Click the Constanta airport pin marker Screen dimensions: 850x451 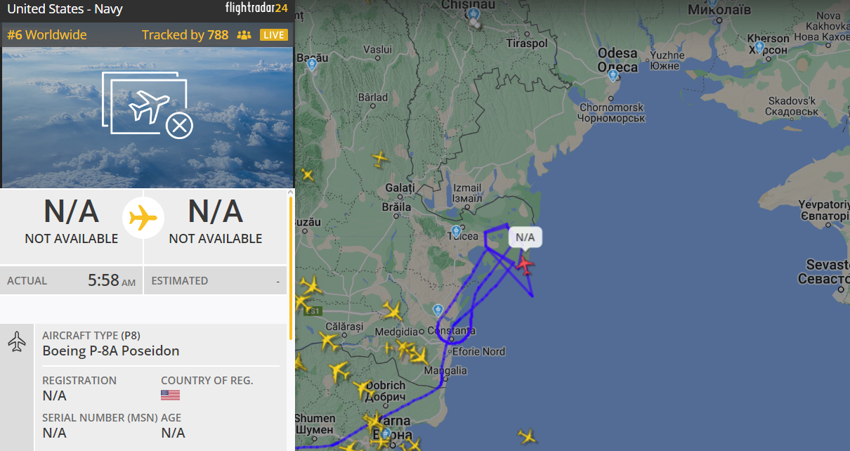tap(438, 309)
